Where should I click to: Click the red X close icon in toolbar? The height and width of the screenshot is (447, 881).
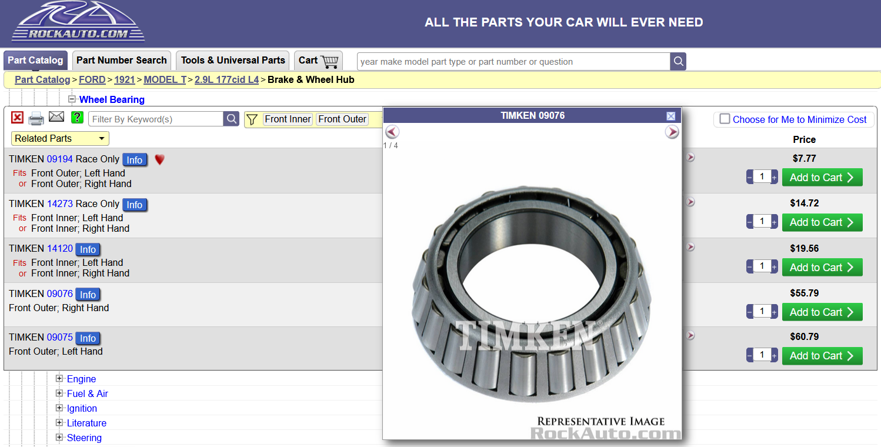(x=18, y=118)
